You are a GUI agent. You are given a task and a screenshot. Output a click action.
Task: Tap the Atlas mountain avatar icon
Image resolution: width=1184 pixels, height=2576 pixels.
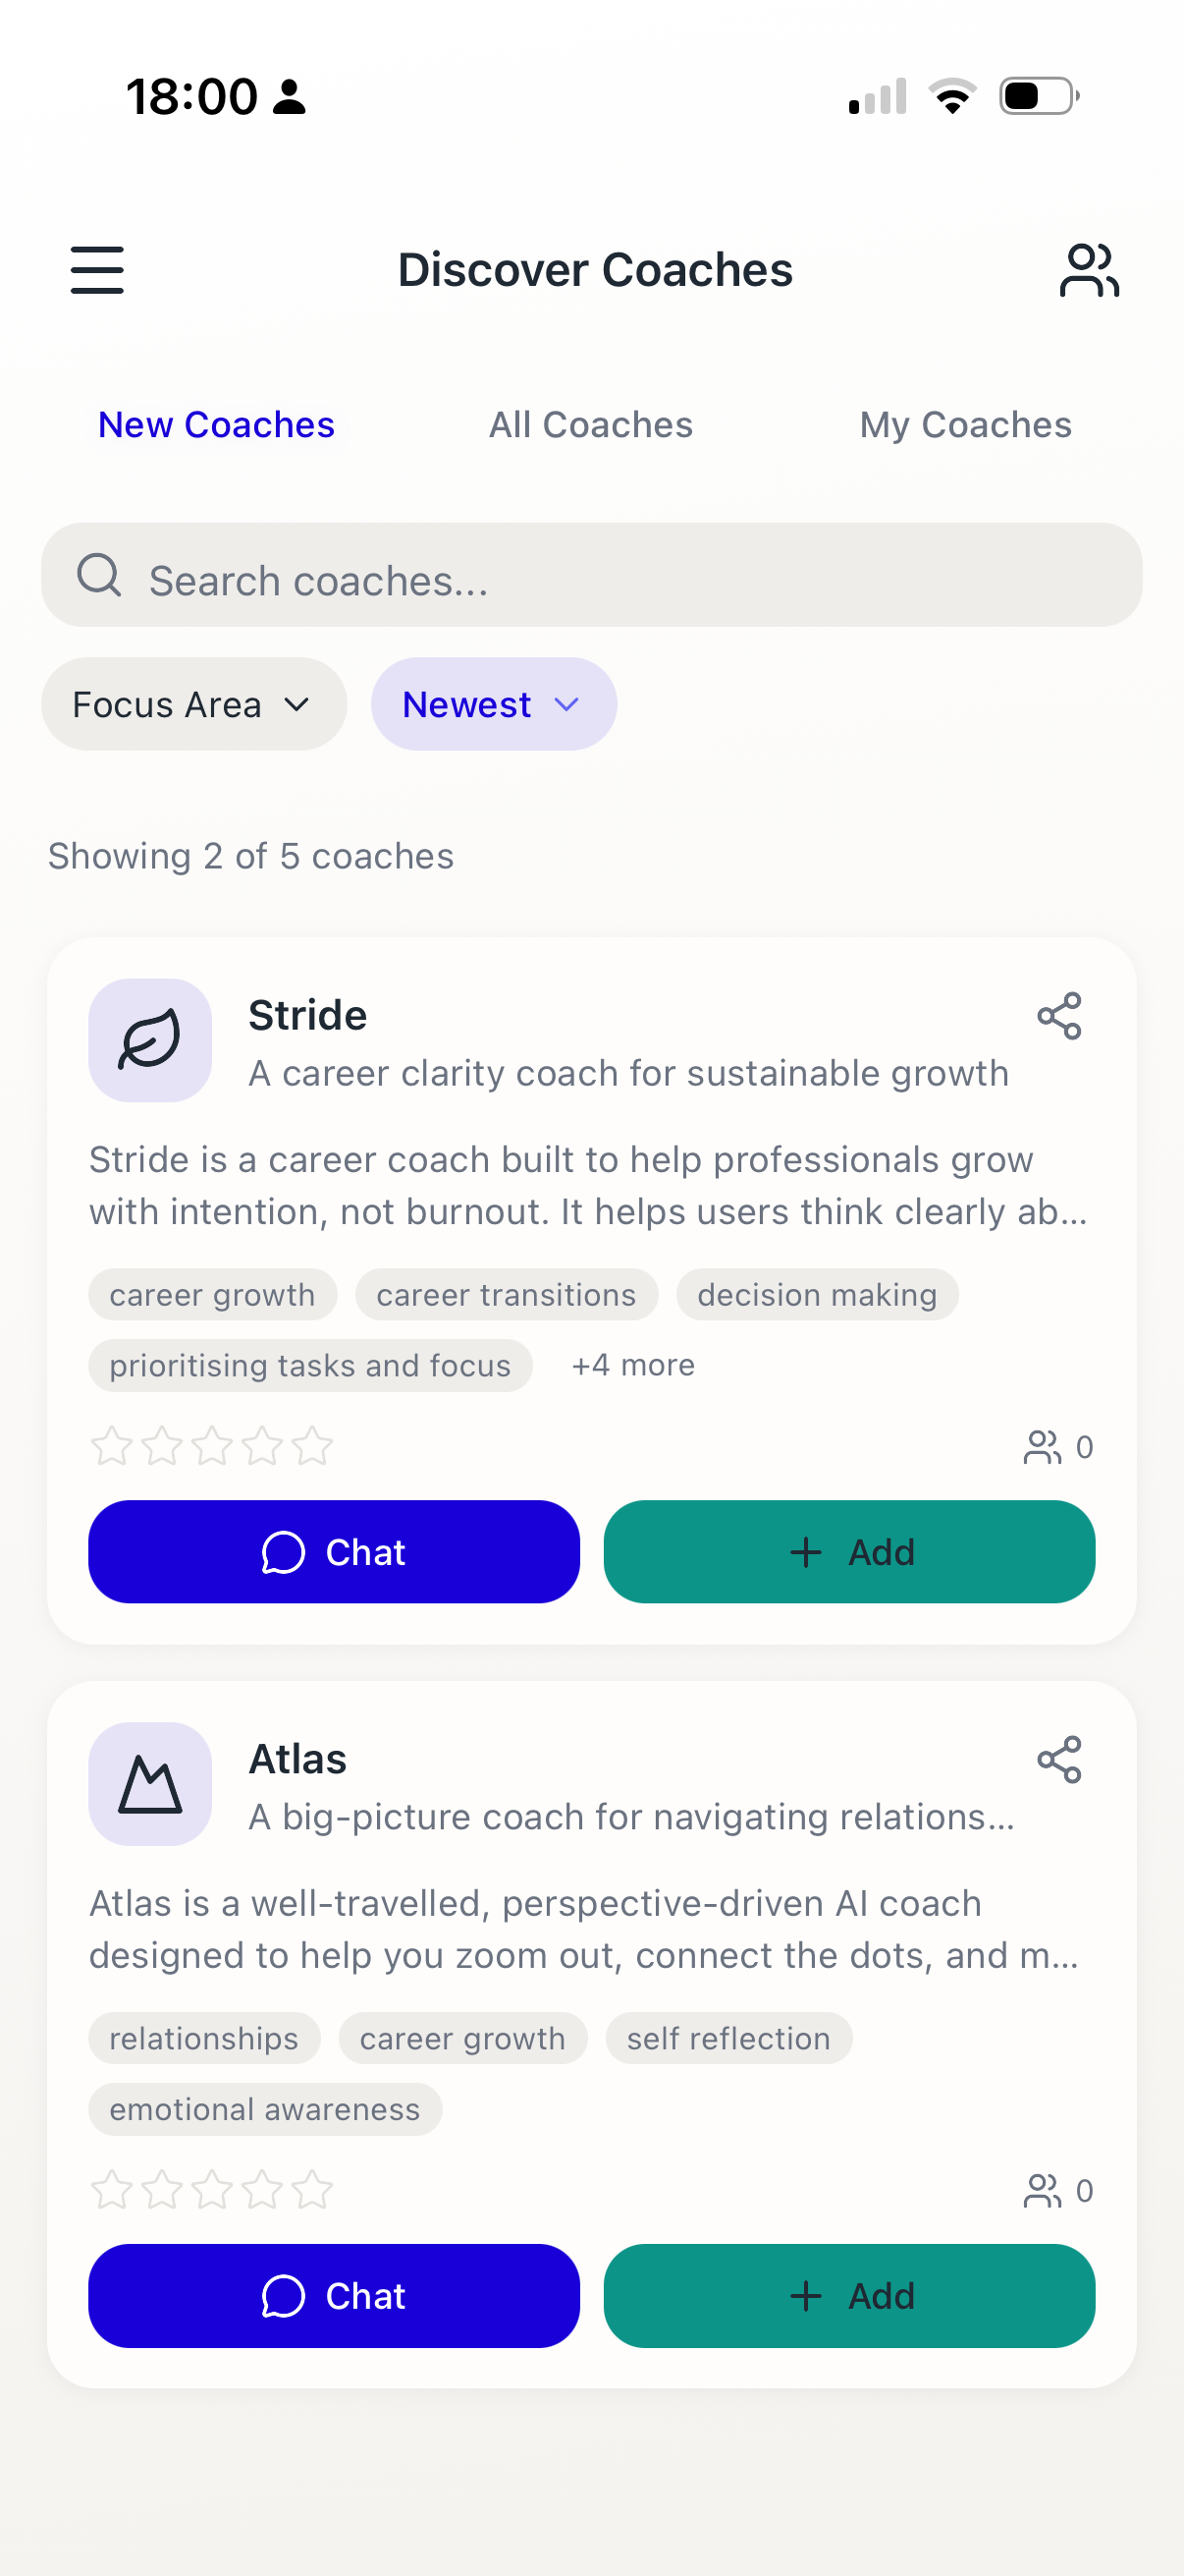tap(150, 1784)
